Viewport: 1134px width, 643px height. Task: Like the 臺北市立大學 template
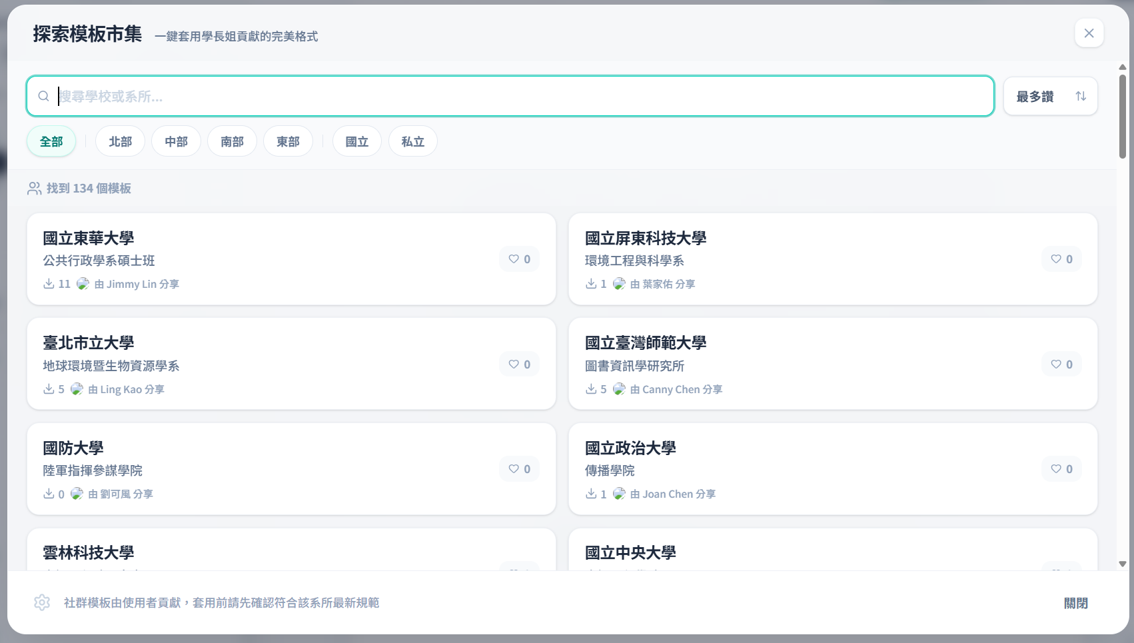coord(520,364)
